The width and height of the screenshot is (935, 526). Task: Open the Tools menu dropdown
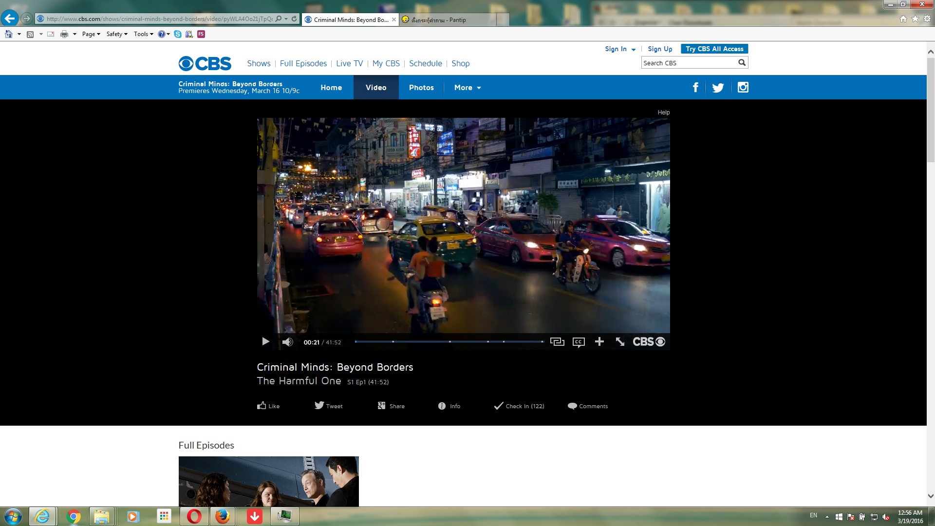tap(143, 34)
